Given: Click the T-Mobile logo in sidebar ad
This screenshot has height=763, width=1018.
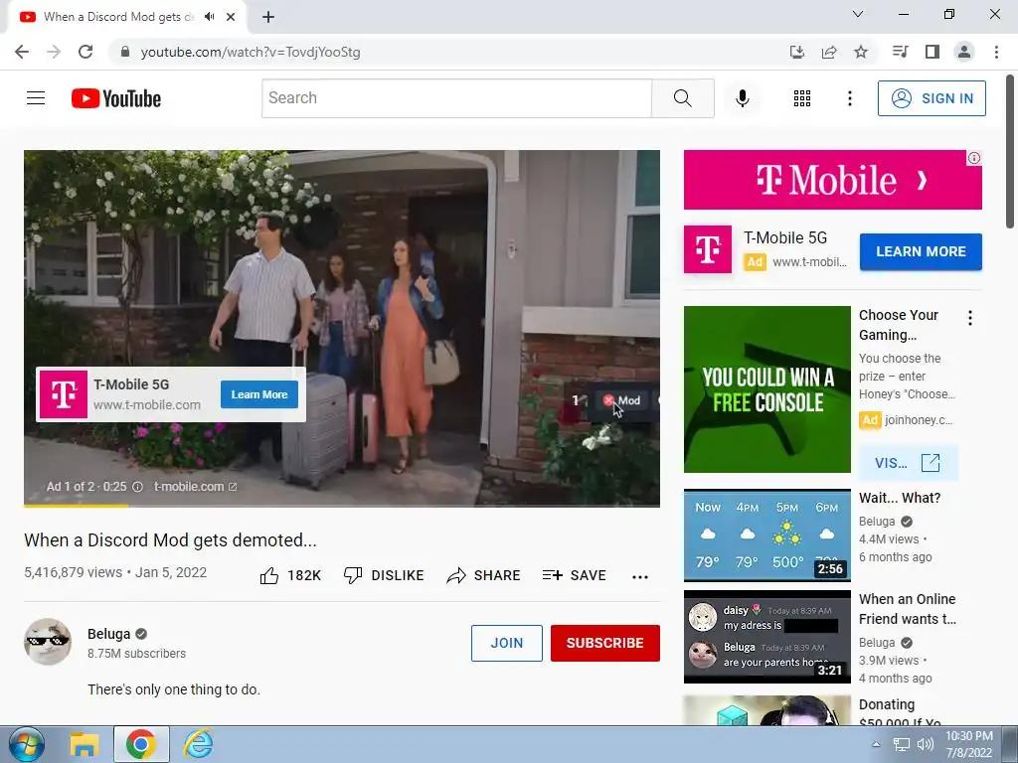Looking at the screenshot, I should click(708, 249).
